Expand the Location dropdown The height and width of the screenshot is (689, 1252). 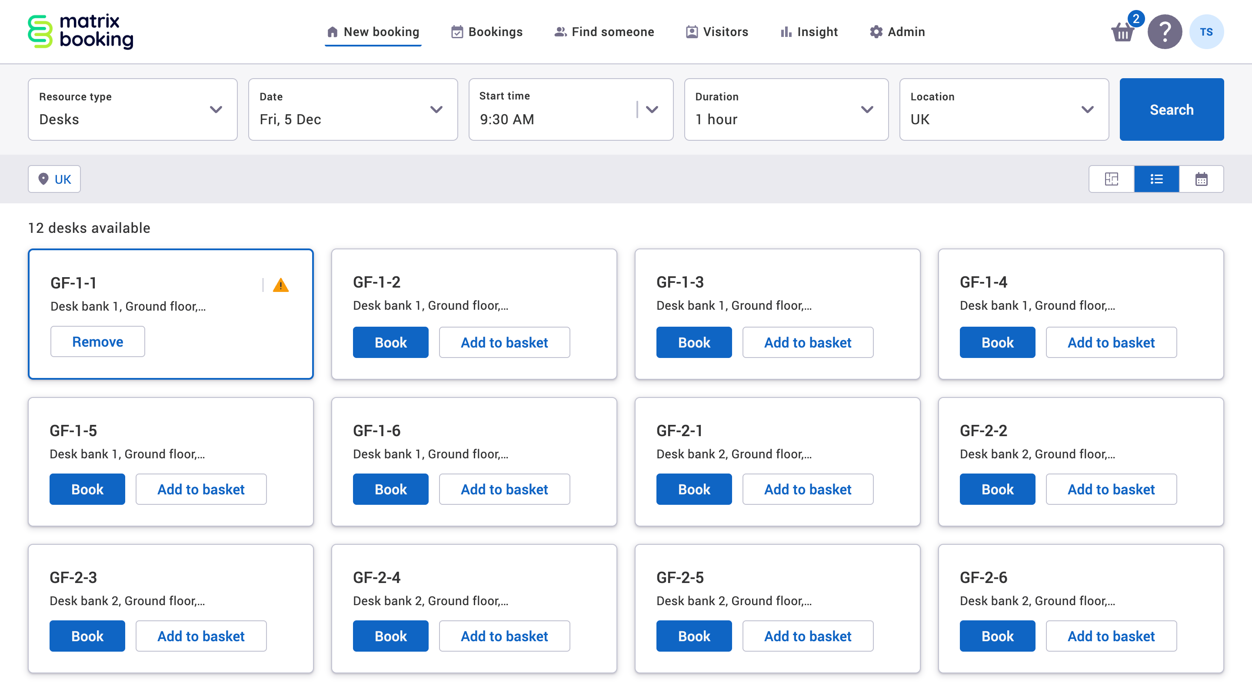tap(1004, 109)
